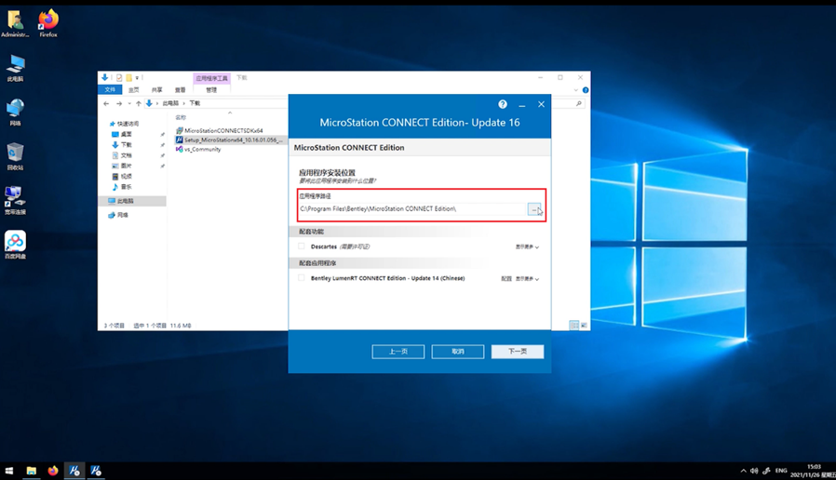Click the 配置 link for LumenRT
Image resolution: width=836 pixels, height=480 pixels.
click(x=506, y=279)
